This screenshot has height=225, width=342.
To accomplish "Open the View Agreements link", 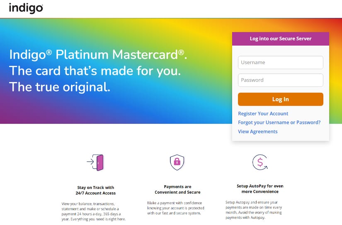I will pyautogui.click(x=257, y=132).
